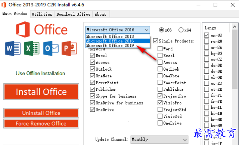The height and width of the screenshot is (145, 239).
Task: Check the da-DK language
Action: 207,65
